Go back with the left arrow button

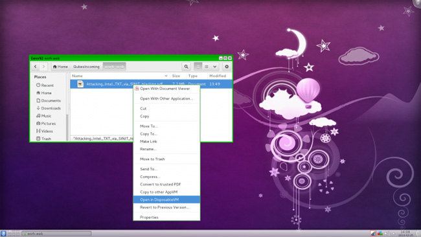[x=36, y=67]
